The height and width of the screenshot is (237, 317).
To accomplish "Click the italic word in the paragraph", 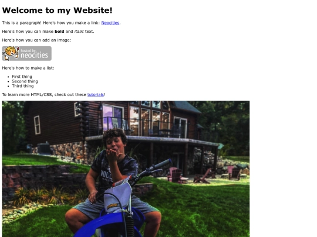I will [x=79, y=32].
